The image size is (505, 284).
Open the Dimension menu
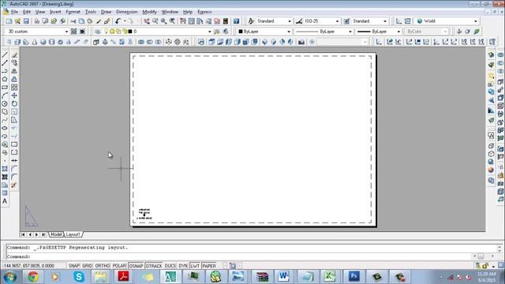click(126, 12)
